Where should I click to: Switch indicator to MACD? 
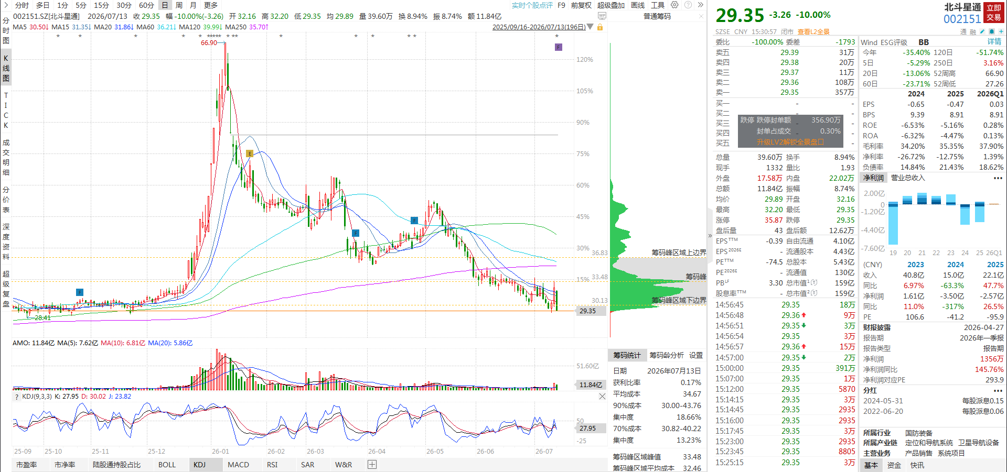click(238, 465)
